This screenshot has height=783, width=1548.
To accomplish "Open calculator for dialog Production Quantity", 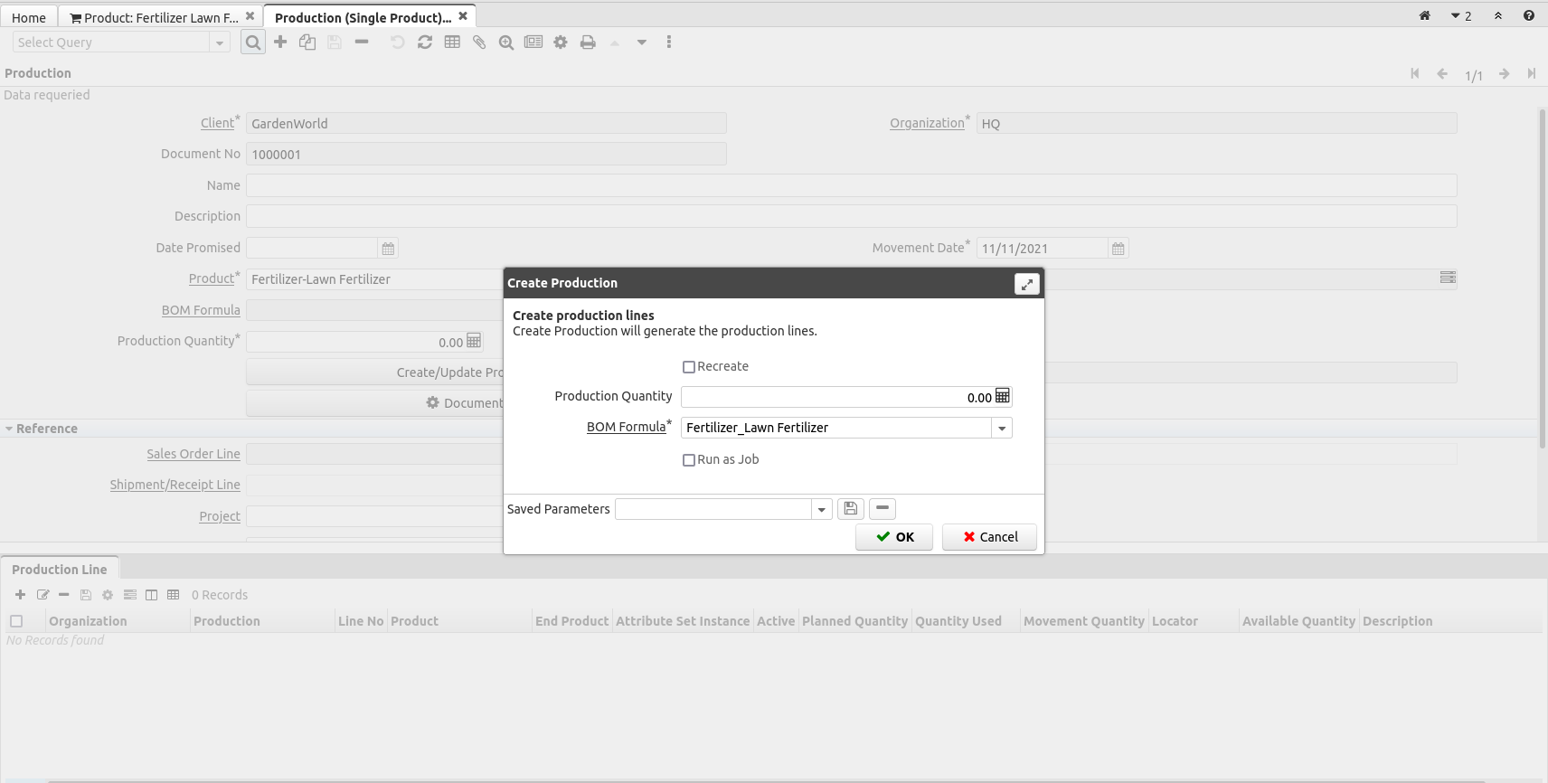I will [1003, 396].
